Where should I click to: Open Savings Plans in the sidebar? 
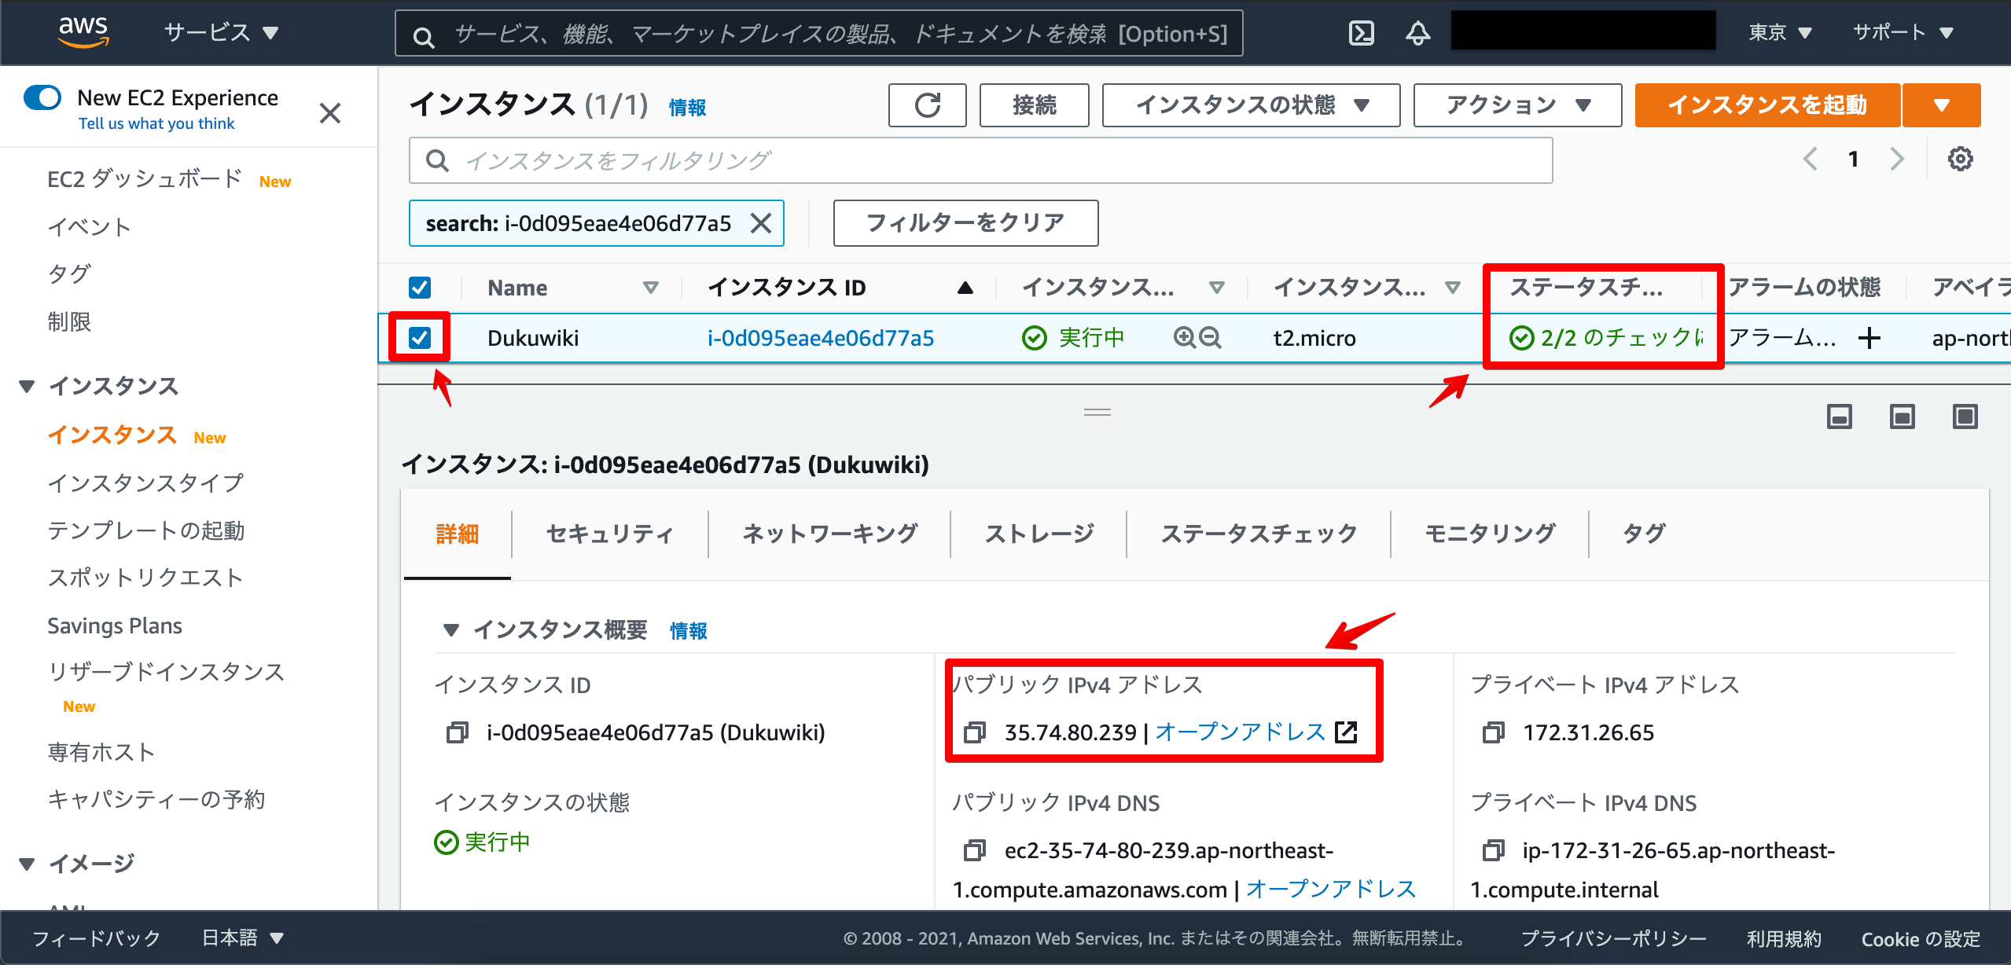pyautogui.click(x=115, y=626)
